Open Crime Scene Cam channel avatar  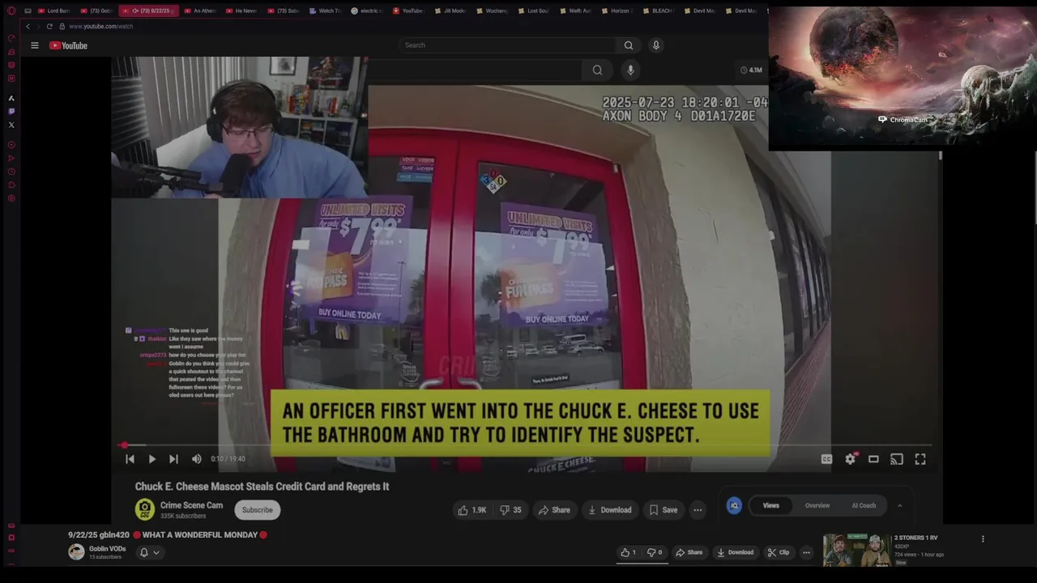tap(145, 509)
